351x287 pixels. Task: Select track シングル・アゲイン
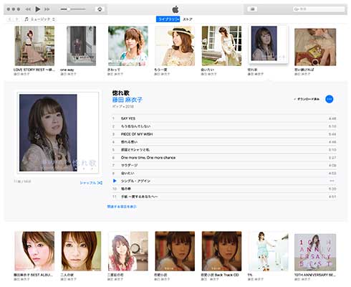tap(224, 181)
